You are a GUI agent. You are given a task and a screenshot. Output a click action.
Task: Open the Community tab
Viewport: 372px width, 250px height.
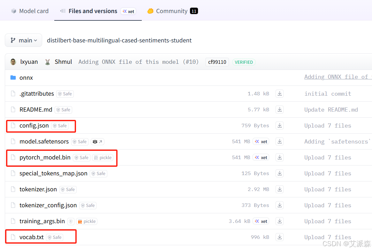tap(172, 11)
